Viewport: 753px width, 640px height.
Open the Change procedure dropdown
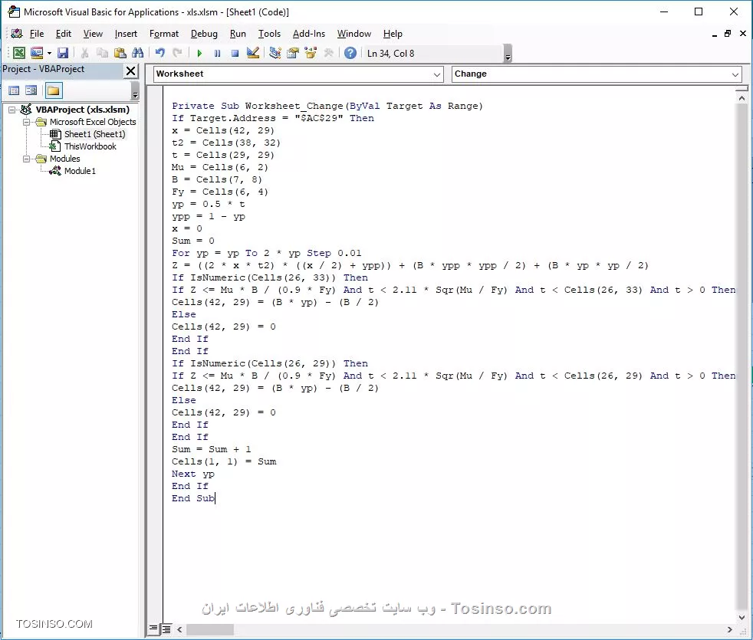tap(735, 74)
